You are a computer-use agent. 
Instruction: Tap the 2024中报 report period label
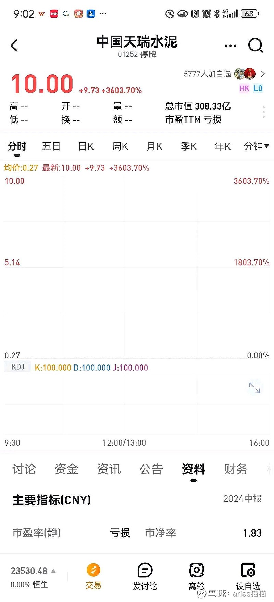[242, 499]
